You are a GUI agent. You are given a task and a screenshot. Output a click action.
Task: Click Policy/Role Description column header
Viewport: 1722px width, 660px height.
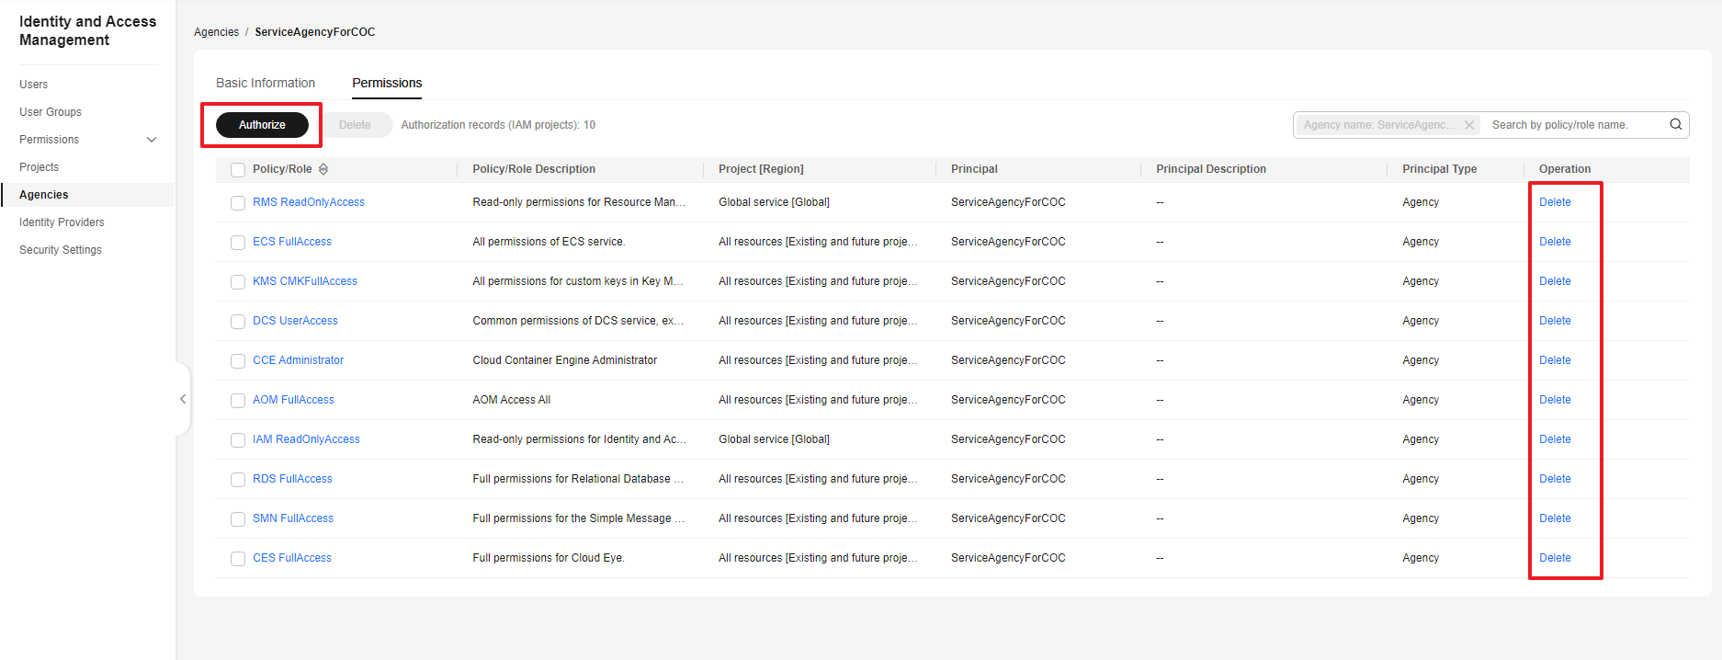(x=534, y=169)
